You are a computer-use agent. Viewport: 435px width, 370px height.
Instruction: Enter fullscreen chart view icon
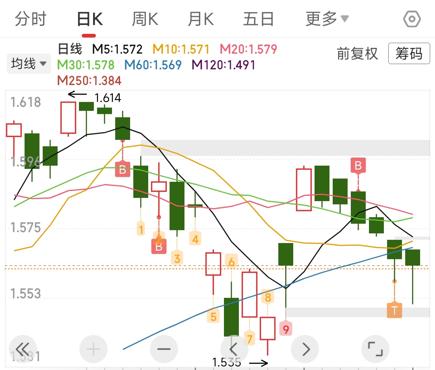pos(375,349)
